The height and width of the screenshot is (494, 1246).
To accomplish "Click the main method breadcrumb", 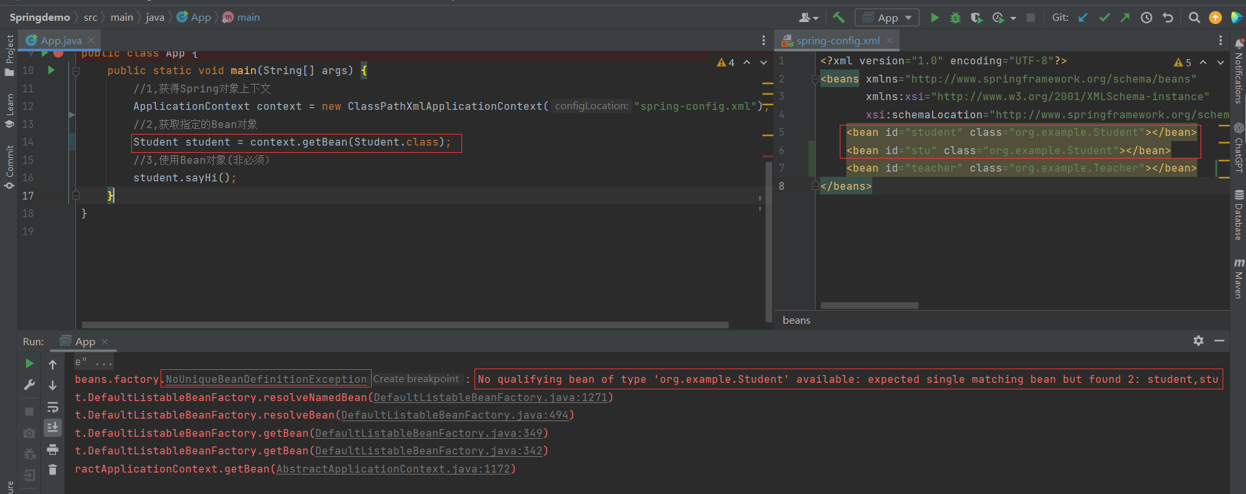I will (x=241, y=18).
